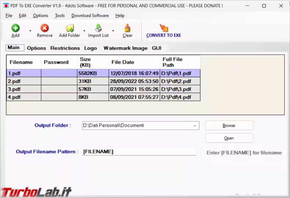This screenshot has height=198, width=290.
Task: Open the Help menu
Action: point(120,15)
